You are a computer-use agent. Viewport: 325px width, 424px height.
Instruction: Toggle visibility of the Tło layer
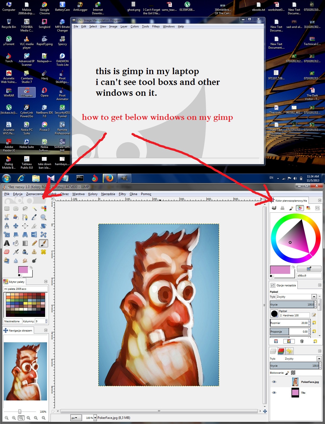pyautogui.click(x=274, y=393)
